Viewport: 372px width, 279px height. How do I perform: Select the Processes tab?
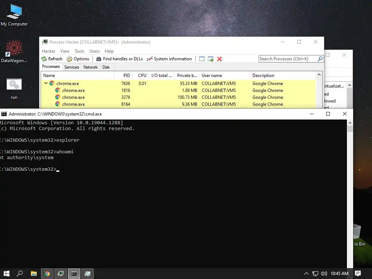click(x=51, y=67)
